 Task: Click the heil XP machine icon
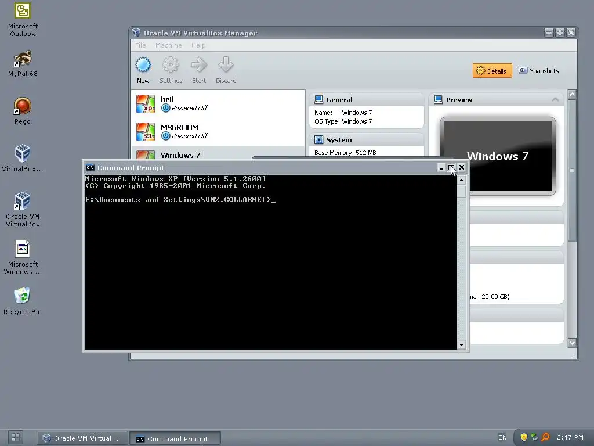click(146, 104)
